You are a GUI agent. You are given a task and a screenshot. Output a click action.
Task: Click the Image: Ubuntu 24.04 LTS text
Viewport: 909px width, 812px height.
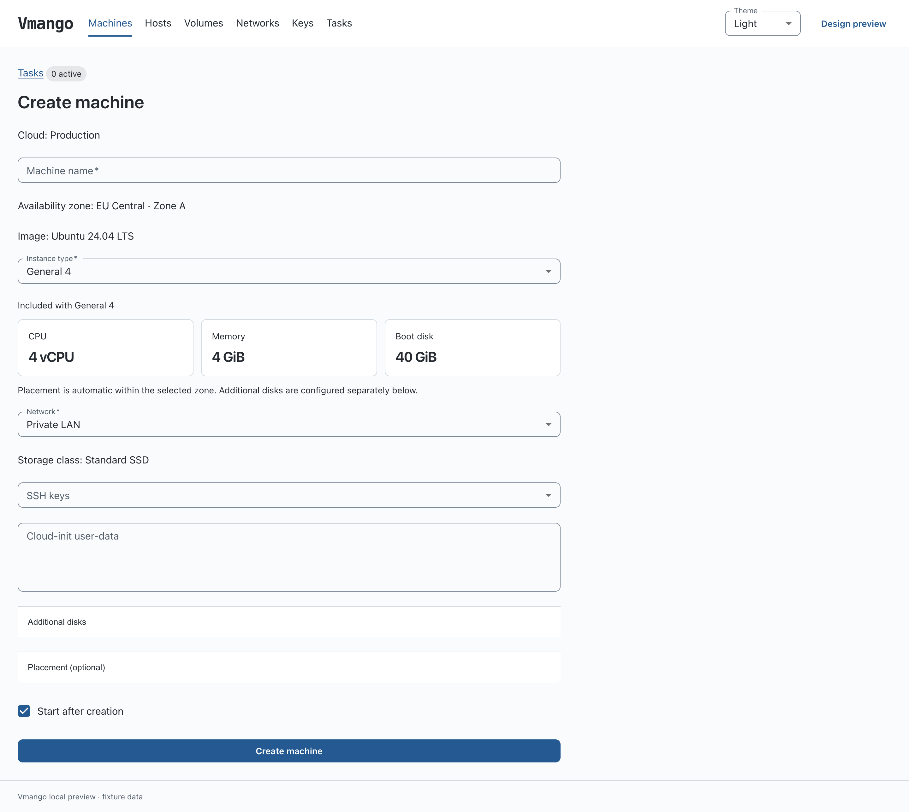pyautogui.click(x=76, y=236)
